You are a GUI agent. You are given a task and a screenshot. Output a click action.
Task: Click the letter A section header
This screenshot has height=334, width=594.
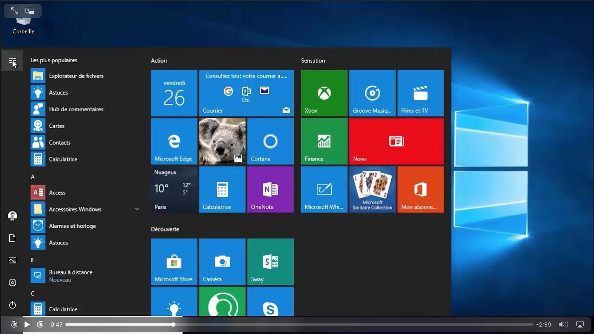32,177
